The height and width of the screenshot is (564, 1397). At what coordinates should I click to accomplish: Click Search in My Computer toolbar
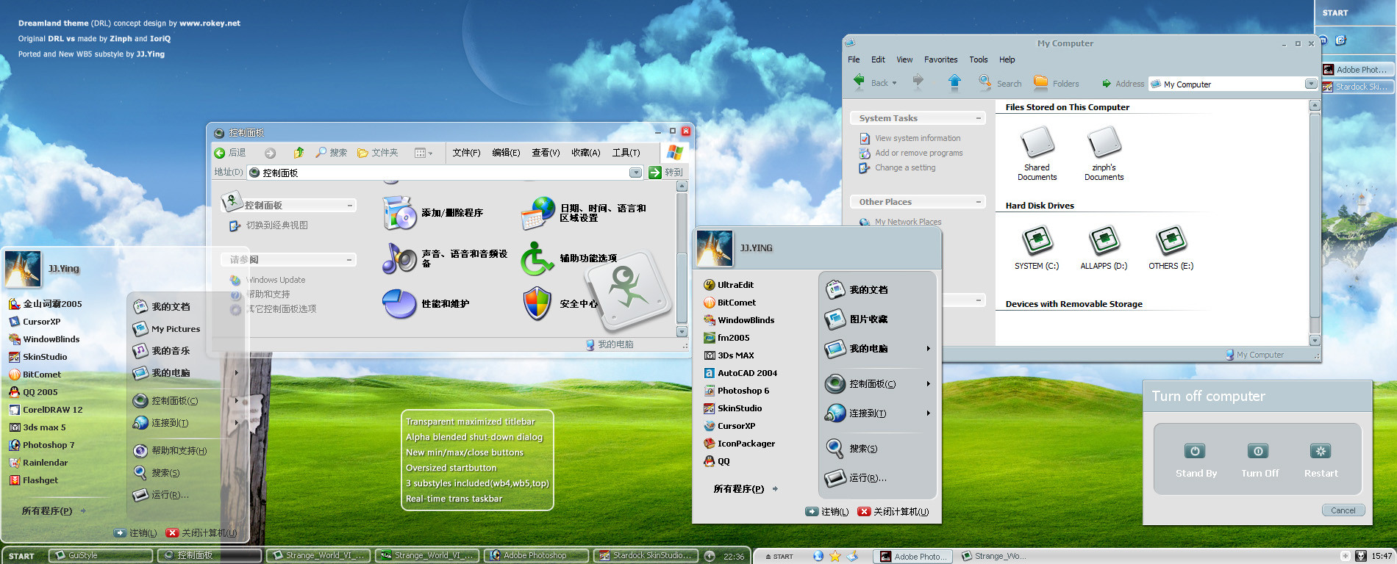point(1000,83)
